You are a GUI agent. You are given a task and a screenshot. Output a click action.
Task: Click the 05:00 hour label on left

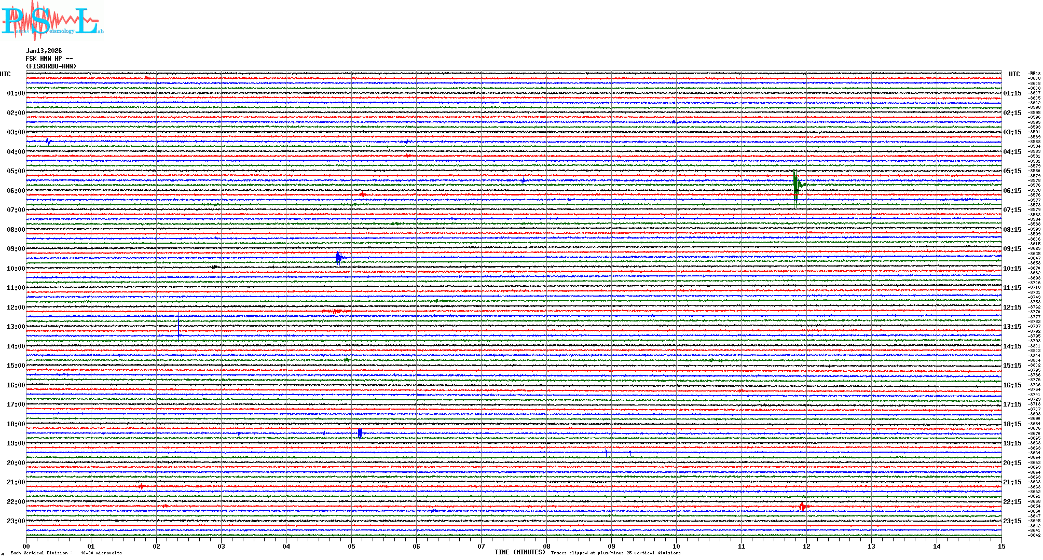click(x=16, y=171)
